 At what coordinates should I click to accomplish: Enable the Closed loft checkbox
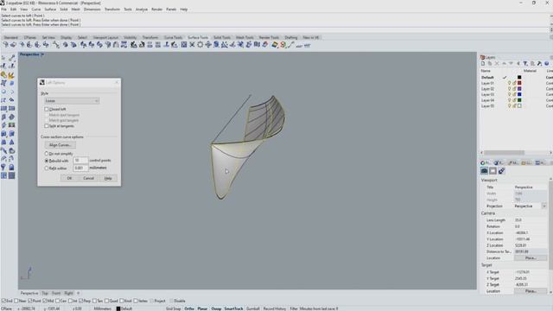point(47,110)
